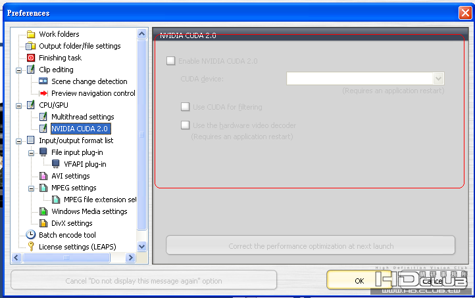Open Windows Media settings page
Image resolution: width=475 pixels, height=298 pixels.
[x=89, y=211]
